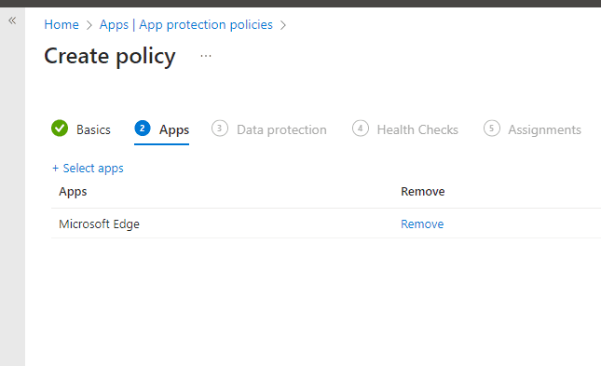Viewport: 601px width, 366px height.
Task: Click chevron after Home breadcrumb
Action: coord(89,25)
